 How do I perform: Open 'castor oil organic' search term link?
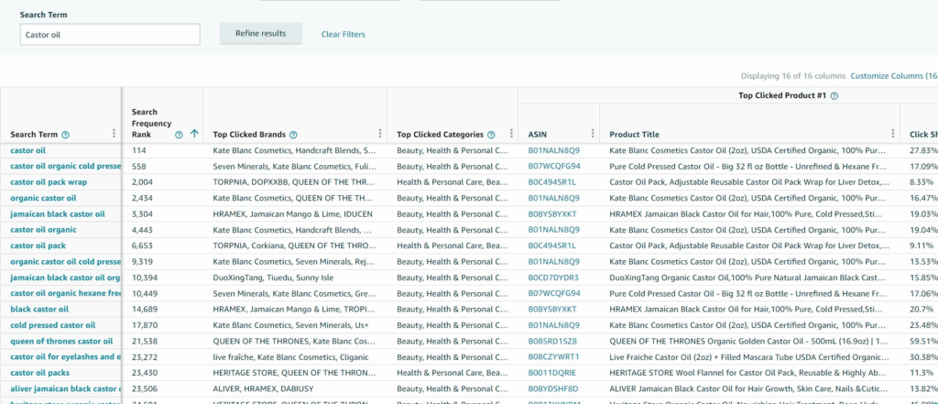point(44,230)
